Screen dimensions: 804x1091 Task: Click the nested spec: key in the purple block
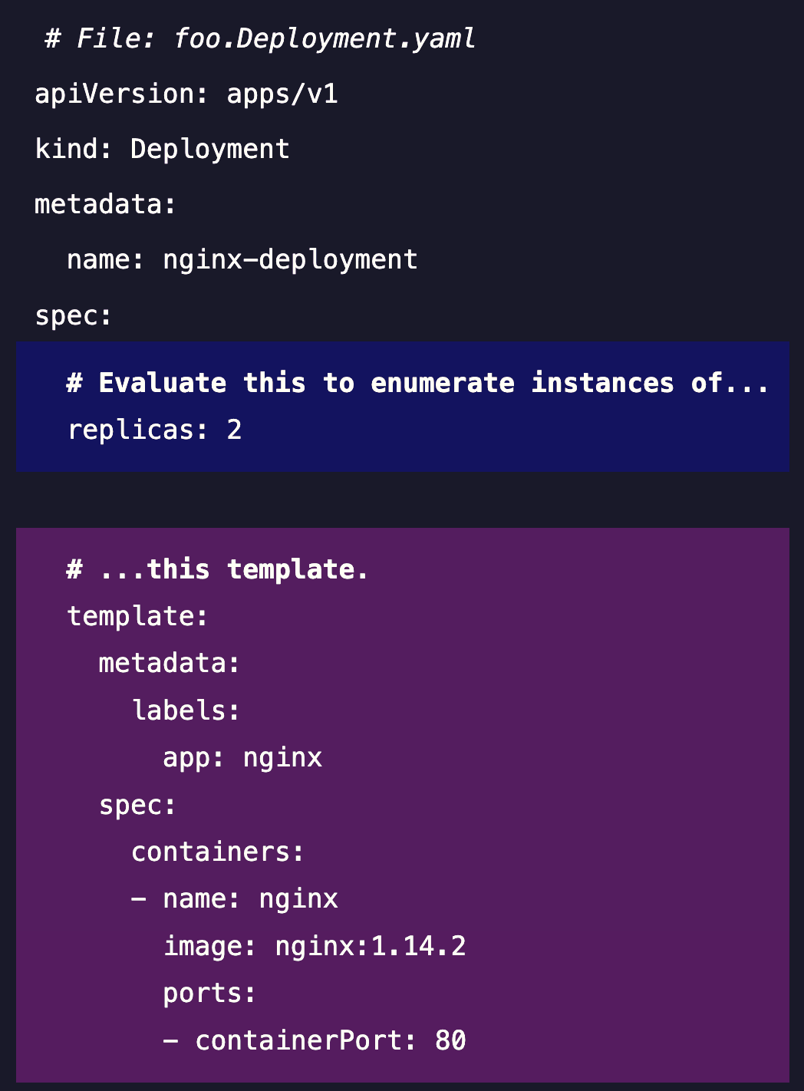point(138,805)
